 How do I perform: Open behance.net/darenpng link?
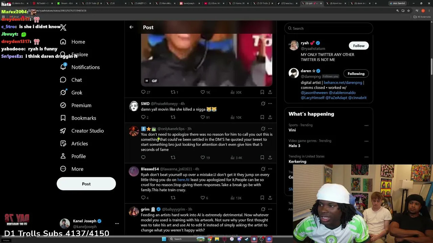(343, 82)
